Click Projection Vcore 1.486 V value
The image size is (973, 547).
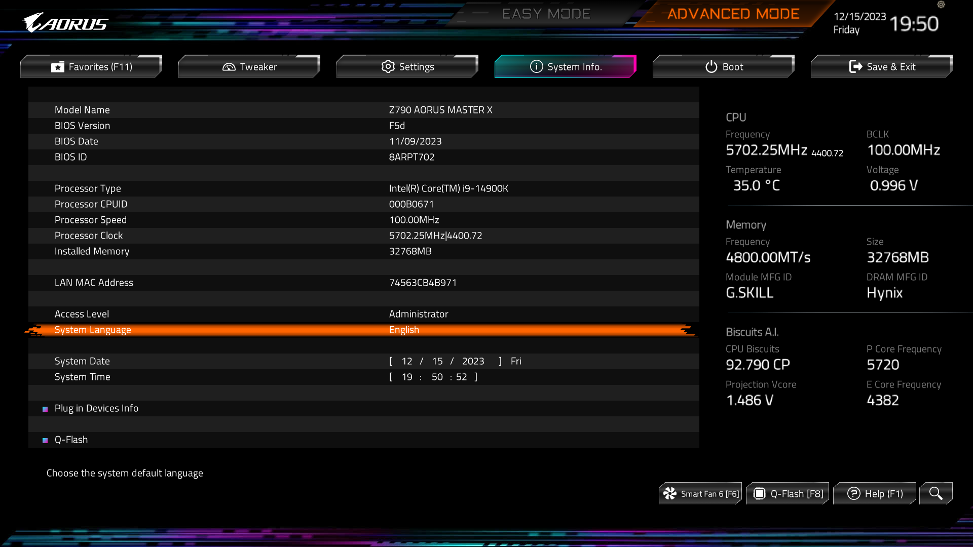[x=750, y=400]
